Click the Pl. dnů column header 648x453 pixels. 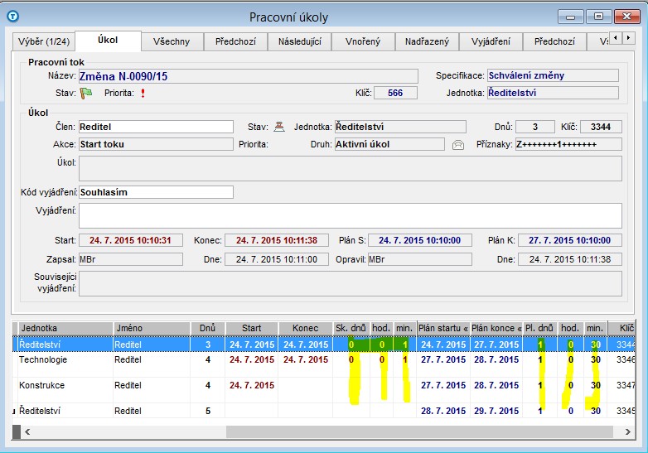539,328
